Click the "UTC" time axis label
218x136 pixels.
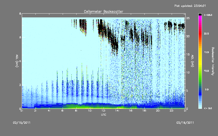(104, 115)
